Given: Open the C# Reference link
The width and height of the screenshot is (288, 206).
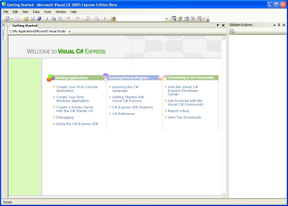Looking at the screenshot, I should point(123,114).
